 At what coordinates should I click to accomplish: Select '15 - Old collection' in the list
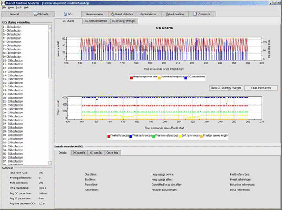pyautogui.click(x=25, y=79)
